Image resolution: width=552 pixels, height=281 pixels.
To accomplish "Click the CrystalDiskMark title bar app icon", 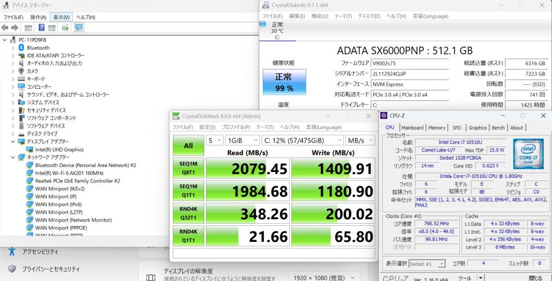I will [x=176, y=116].
